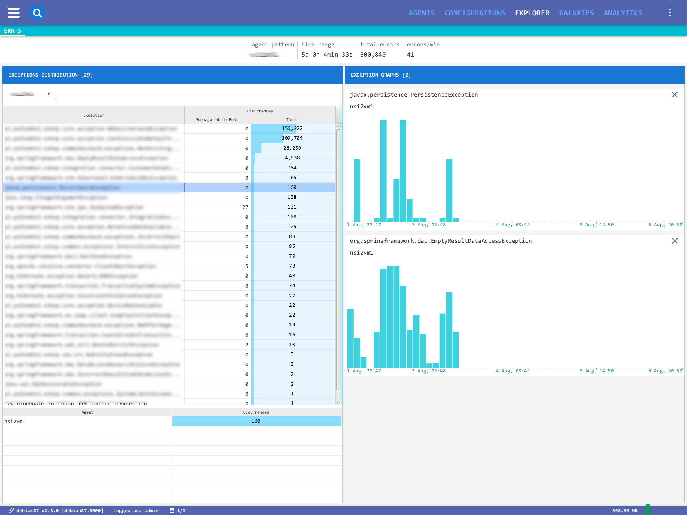This screenshot has height=515, width=687.
Task: Click the total value 16
Action: (x=292, y=335)
